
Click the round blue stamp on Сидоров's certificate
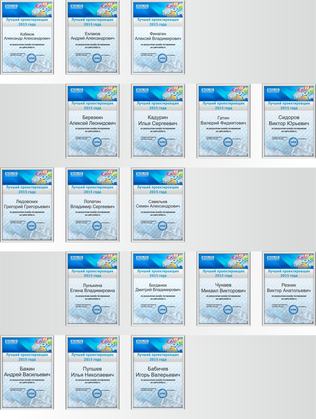[x=293, y=142]
